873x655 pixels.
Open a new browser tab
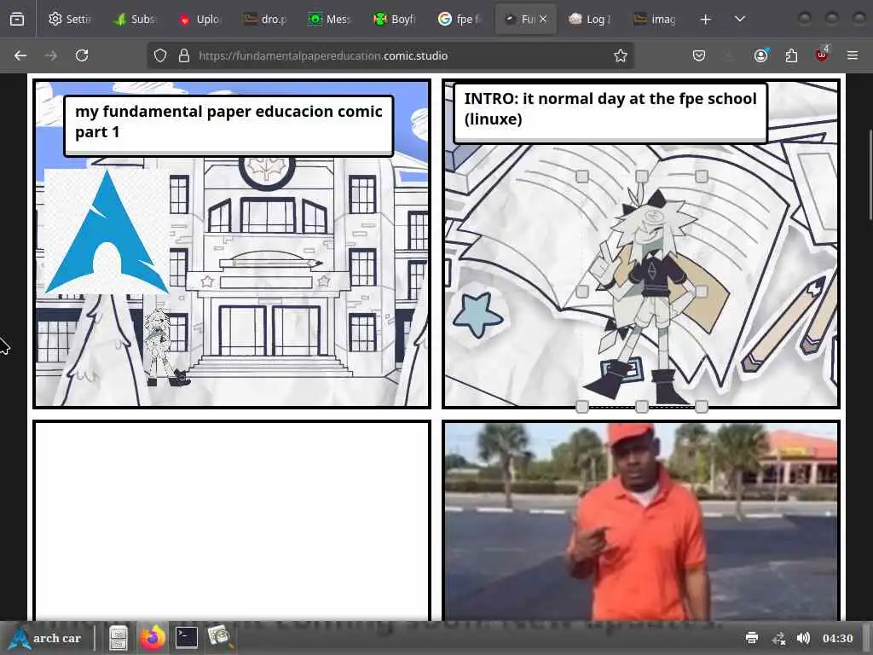pos(705,19)
